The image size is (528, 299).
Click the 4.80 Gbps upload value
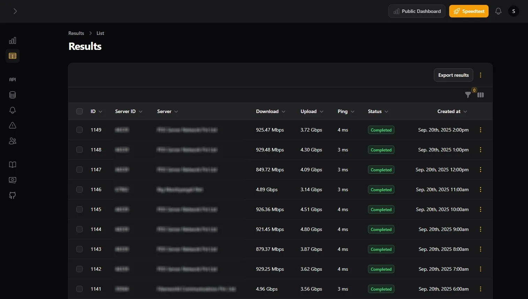click(x=311, y=229)
